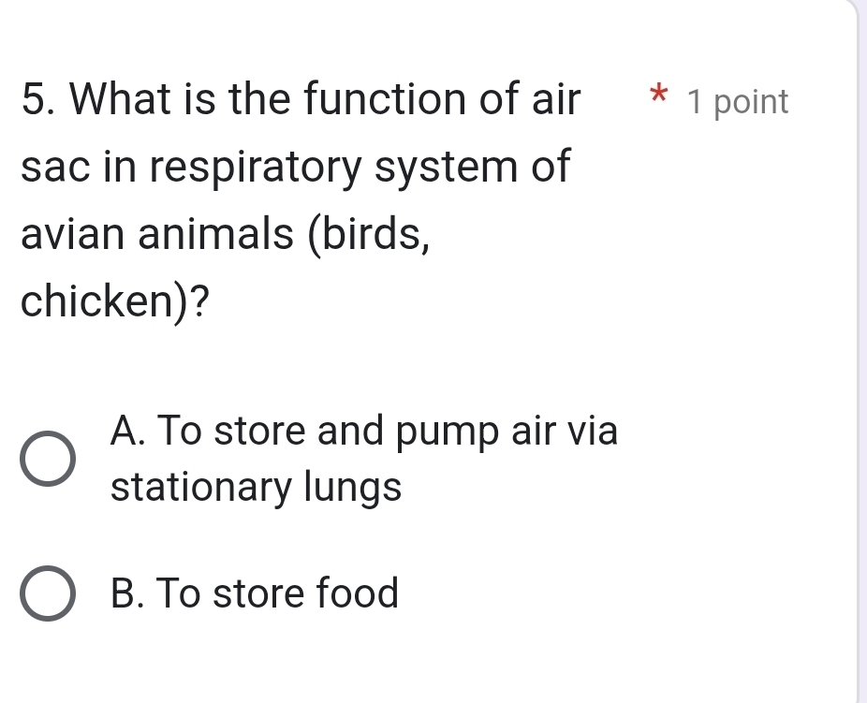
Task: Click the '1 point' label
Action: [x=740, y=101]
